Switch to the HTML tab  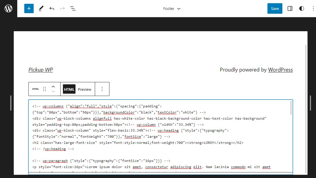point(69,89)
